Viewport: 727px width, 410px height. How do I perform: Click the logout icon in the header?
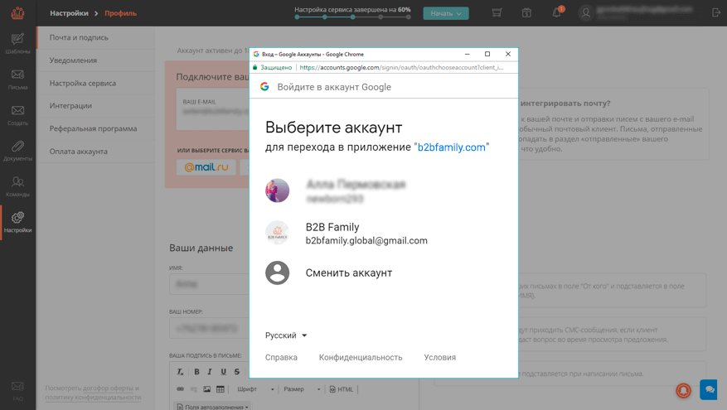point(716,13)
